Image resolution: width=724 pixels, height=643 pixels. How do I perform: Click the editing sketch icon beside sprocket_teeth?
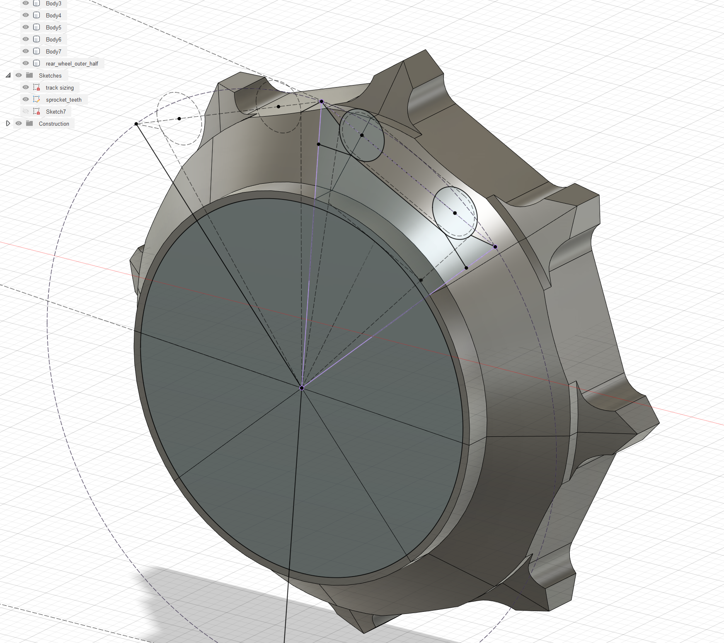click(x=36, y=99)
